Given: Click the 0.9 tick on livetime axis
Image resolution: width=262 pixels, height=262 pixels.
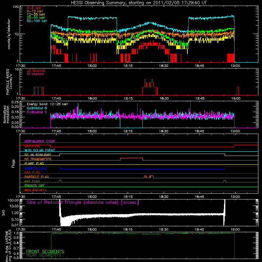Looking at the screenshot, I should coord(17,238).
